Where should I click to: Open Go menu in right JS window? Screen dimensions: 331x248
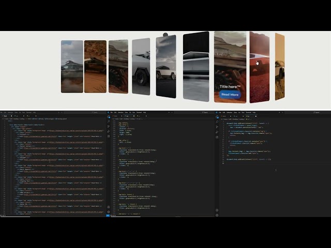(x=239, y=113)
